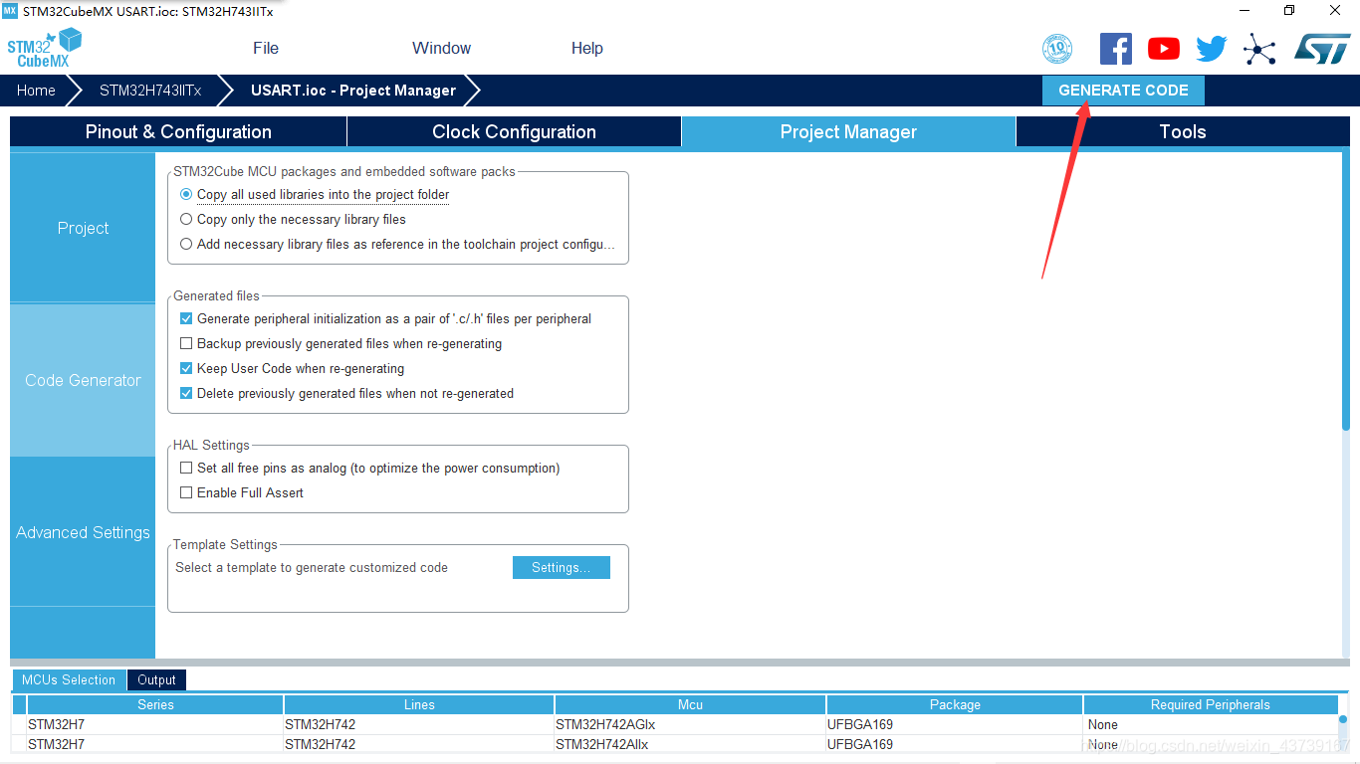Open the Help menu
The width and height of the screenshot is (1360, 764).
[587, 48]
